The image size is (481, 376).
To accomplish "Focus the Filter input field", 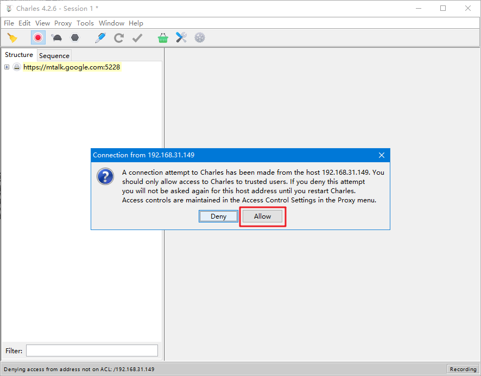I will coord(92,350).
